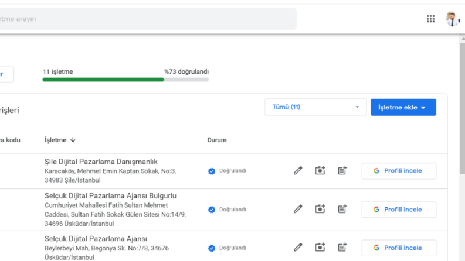
Task: Add photo to Selçuk Ajansı Bulgurlu listing
Action: coord(320,209)
